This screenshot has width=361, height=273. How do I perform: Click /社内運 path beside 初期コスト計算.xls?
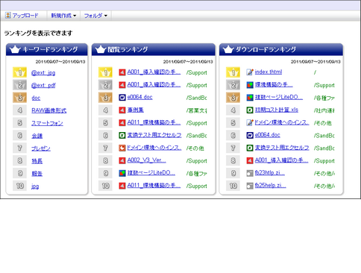pos(324,110)
